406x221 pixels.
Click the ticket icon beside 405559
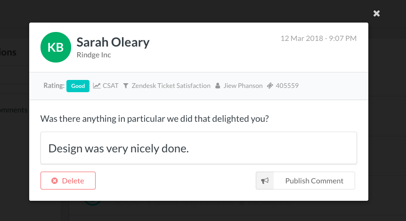tap(270, 86)
